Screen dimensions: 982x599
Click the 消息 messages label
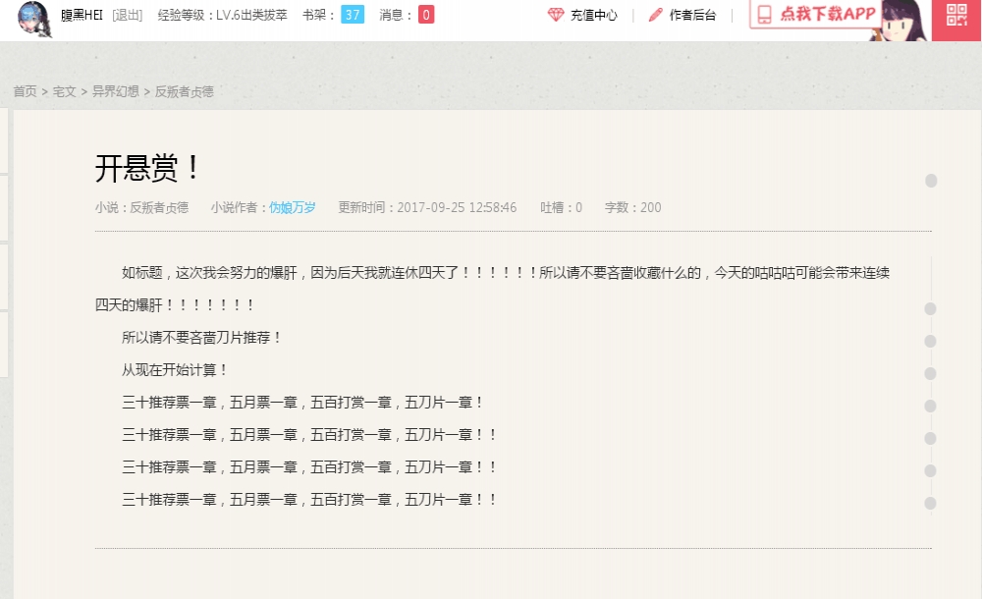(395, 15)
